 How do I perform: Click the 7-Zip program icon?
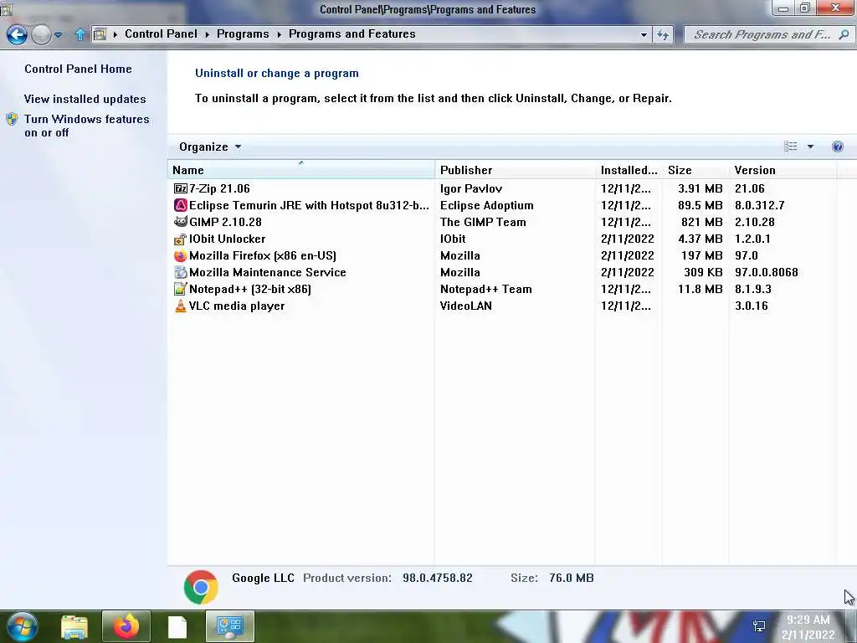click(x=181, y=188)
